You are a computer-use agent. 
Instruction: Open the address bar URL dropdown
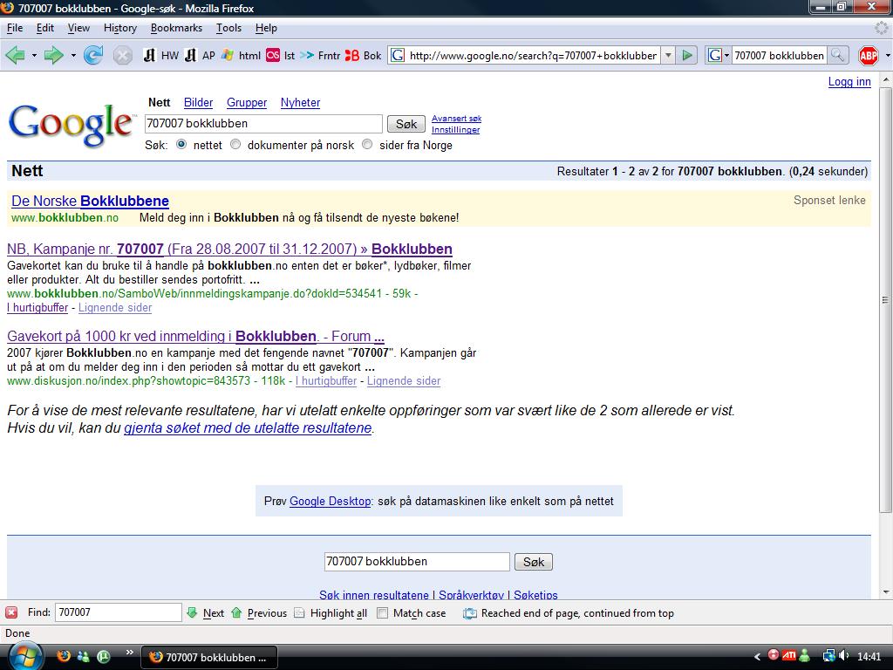(669, 55)
